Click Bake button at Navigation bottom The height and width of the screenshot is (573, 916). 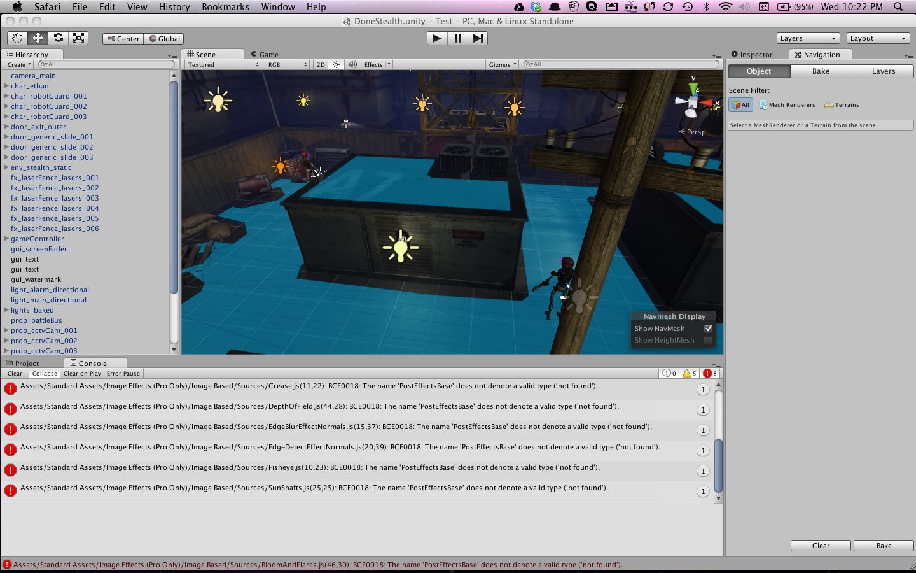click(x=884, y=546)
